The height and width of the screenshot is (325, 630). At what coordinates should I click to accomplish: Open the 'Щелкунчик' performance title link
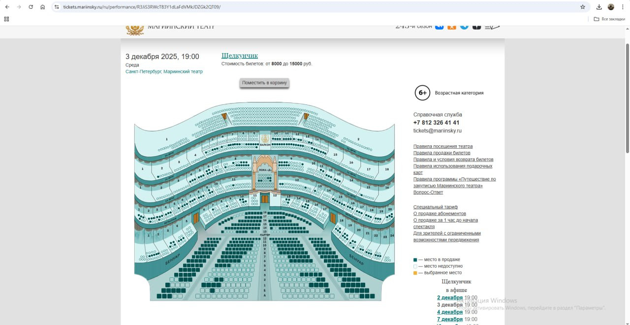point(240,56)
